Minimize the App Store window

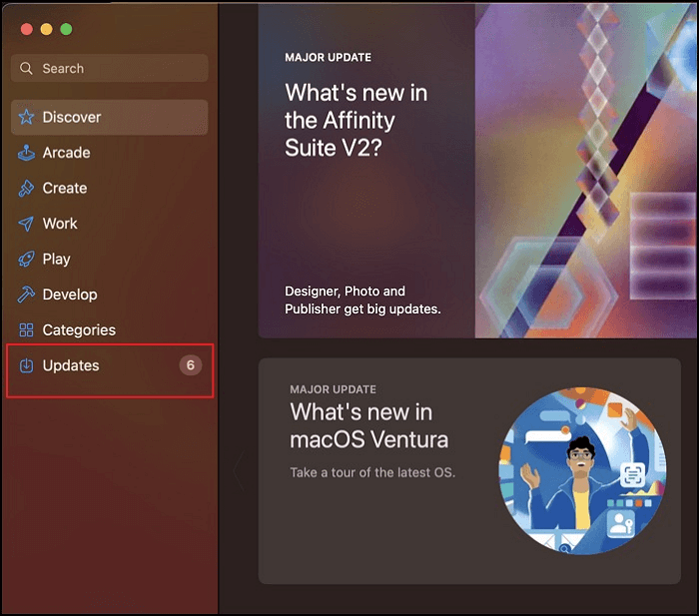tap(46, 29)
